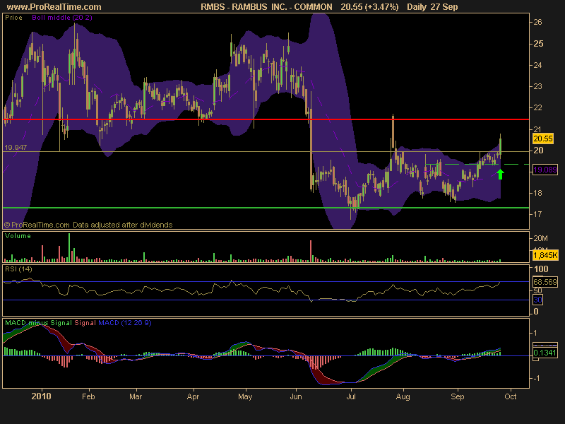Click the 22 price axis label
Image resolution: width=565 pixels, height=424 pixels.
tap(537, 108)
